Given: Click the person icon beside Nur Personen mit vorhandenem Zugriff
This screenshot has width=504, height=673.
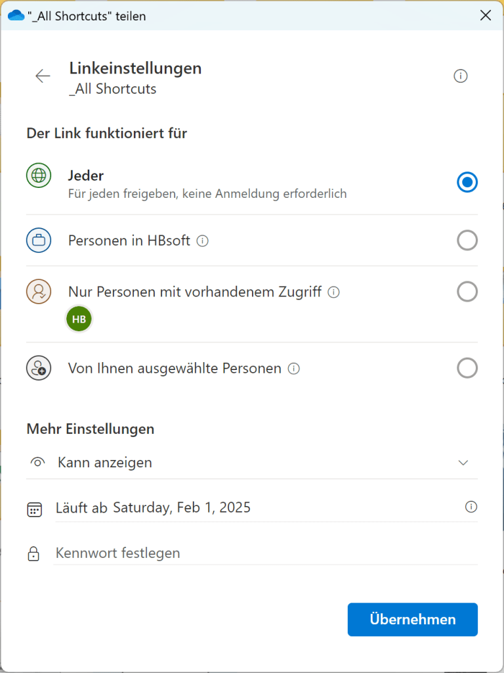Looking at the screenshot, I should tap(39, 291).
